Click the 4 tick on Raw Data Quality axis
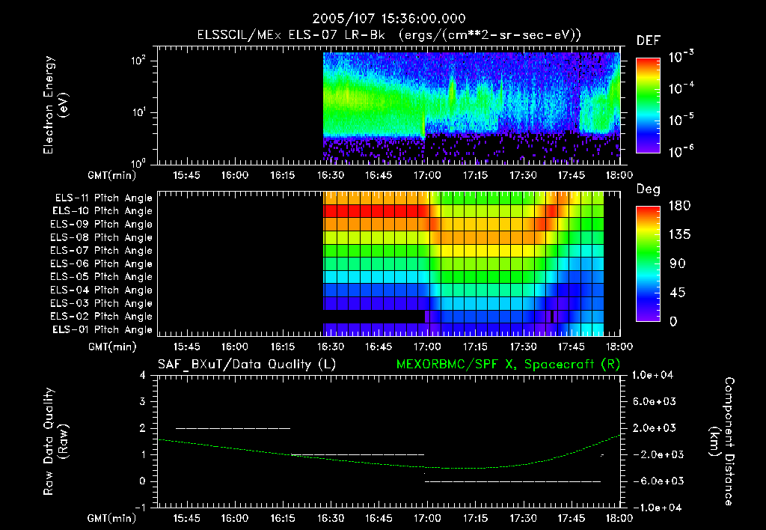 tap(143, 376)
